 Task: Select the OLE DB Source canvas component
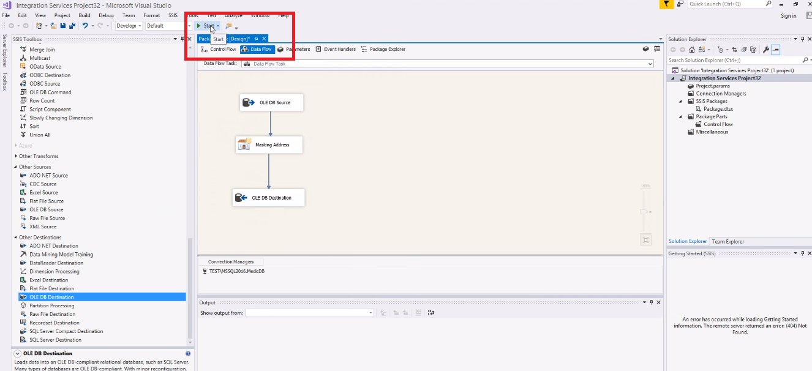coord(271,102)
